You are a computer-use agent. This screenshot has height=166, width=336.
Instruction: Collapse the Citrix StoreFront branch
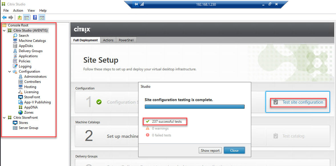4,117
